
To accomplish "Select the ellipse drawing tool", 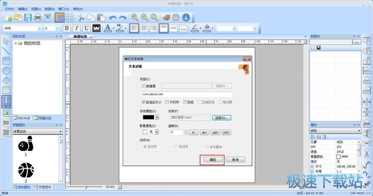I will tap(6, 70).
